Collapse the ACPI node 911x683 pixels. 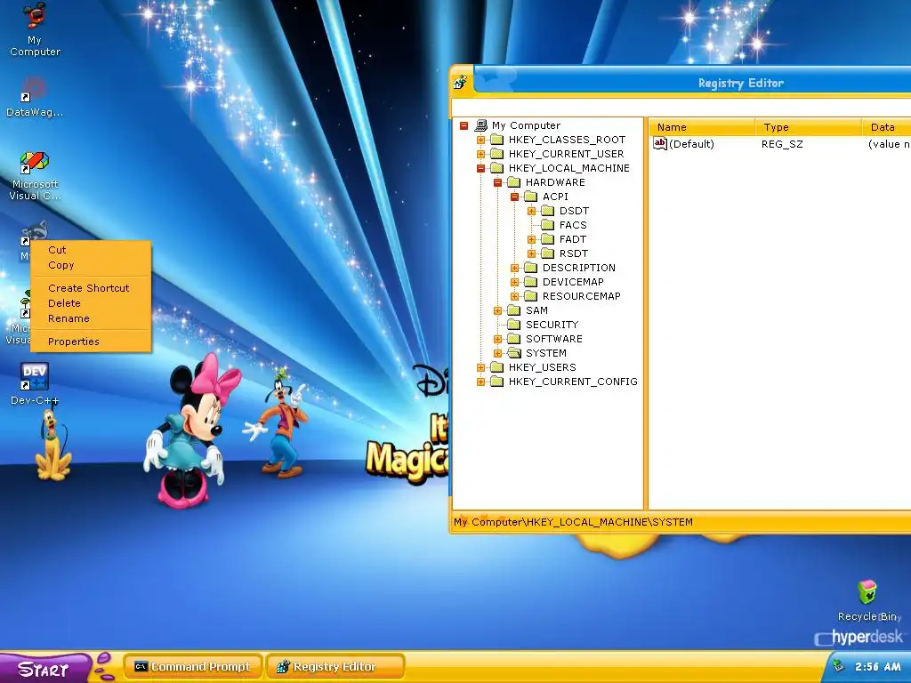point(514,197)
